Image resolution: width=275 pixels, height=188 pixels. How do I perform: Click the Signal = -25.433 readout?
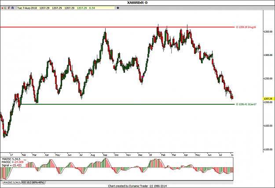[11, 166]
